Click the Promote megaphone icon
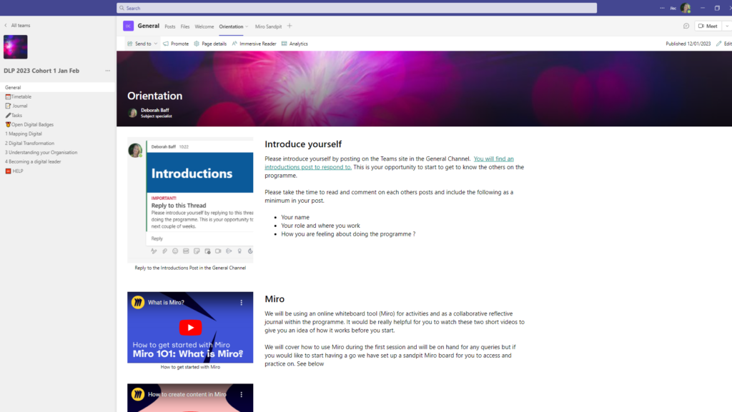Image resolution: width=732 pixels, height=412 pixels. click(x=166, y=44)
